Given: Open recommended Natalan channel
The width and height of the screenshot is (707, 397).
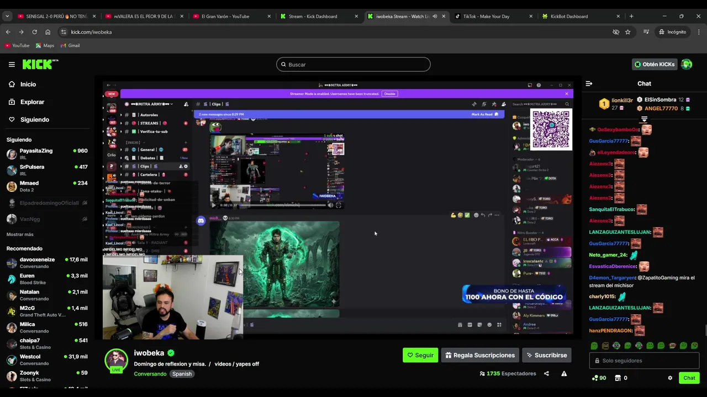Looking at the screenshot, I should coord(47,295).
